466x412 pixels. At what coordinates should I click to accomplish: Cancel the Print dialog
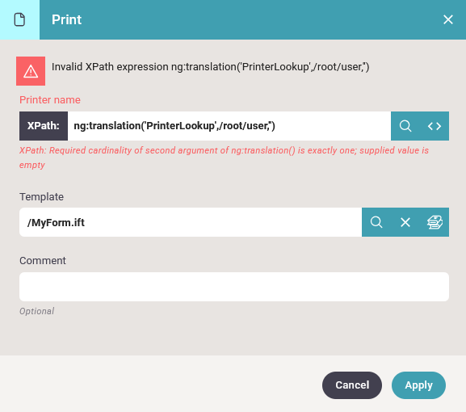coord(352,385)
